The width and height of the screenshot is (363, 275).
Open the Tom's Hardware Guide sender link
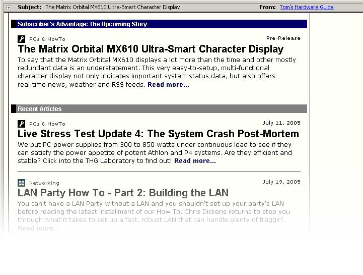point(307,7)
